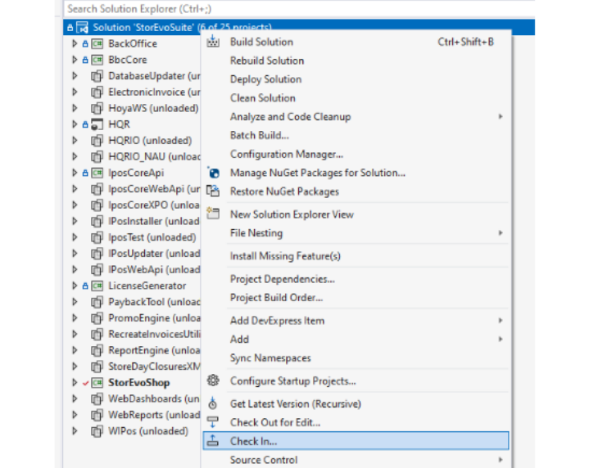Click the solution file icon for StorEvoSuite
Screen dimensions: 589x468
tap(83, 27)
